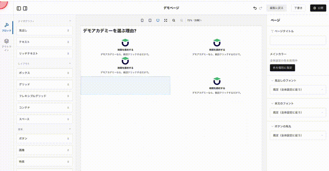
Task: Open the 本文のフォント dropdown
Action: pos(298,113)
